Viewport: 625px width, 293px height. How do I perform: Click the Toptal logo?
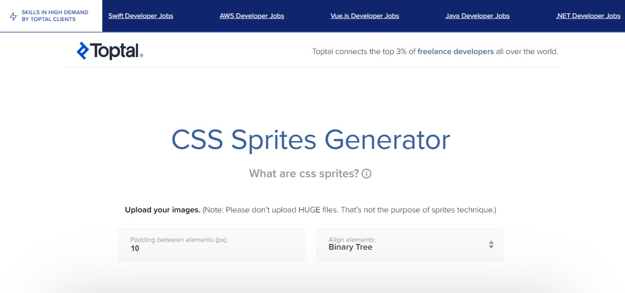[109, 50]
